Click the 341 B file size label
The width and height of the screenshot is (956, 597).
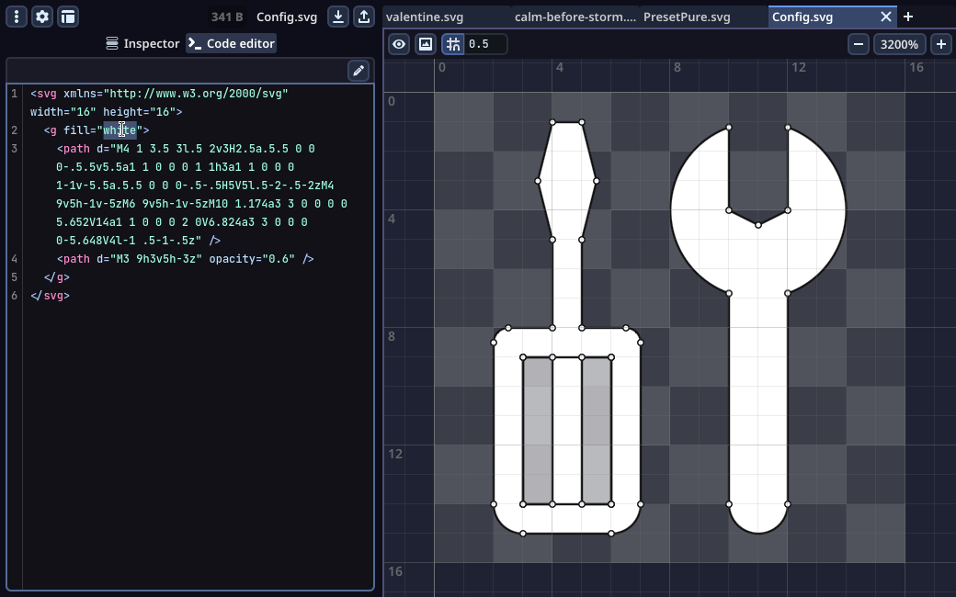point(227,17)
